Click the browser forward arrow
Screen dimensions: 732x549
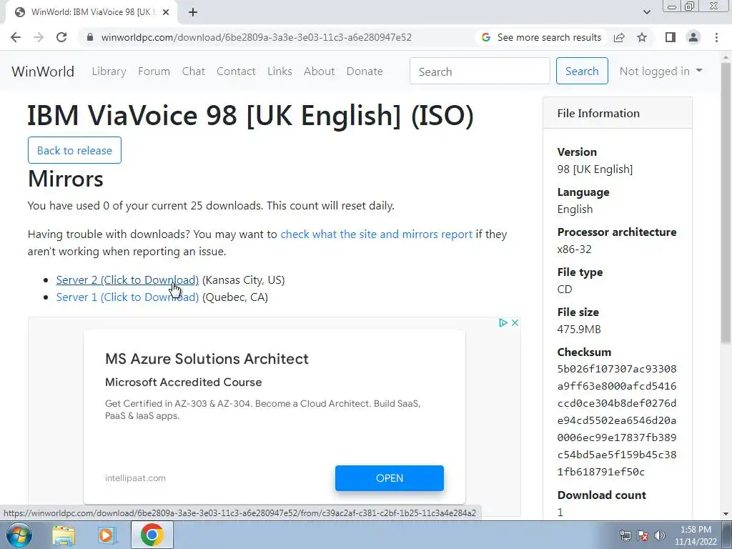point(39,37)
